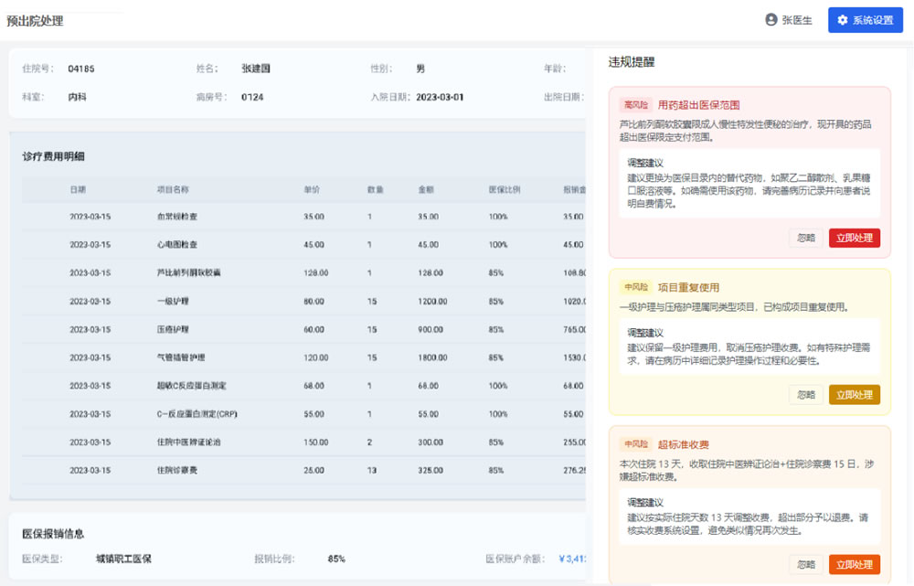
Task: Click unit price 128.00 of 芦比前列酮软胶囊
Action: tap(316, 272)
